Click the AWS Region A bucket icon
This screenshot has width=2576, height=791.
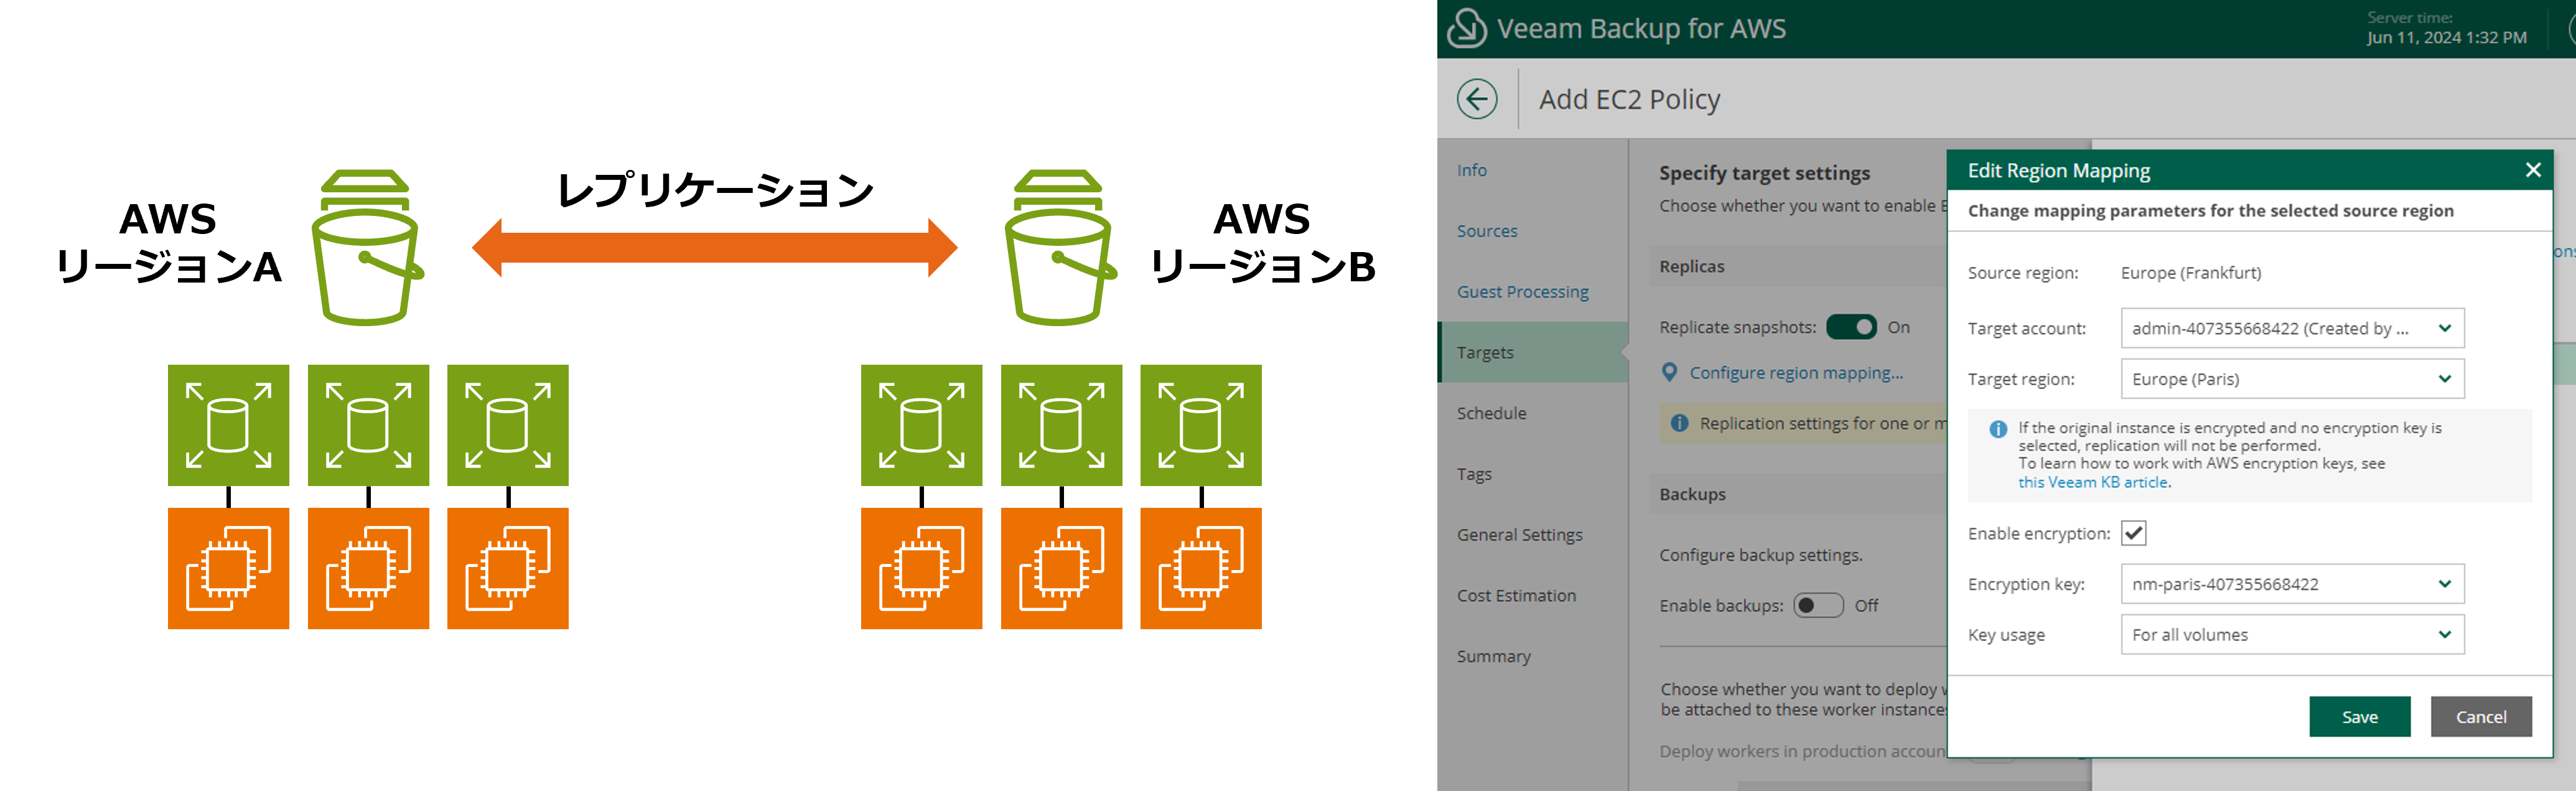tap(367, 247)
